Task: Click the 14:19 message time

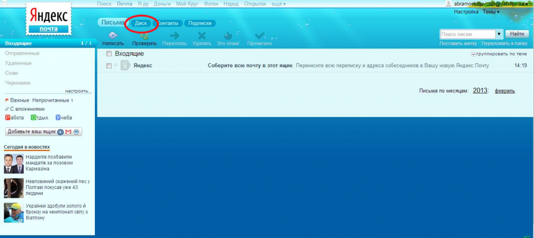Action: click(521, 65)
